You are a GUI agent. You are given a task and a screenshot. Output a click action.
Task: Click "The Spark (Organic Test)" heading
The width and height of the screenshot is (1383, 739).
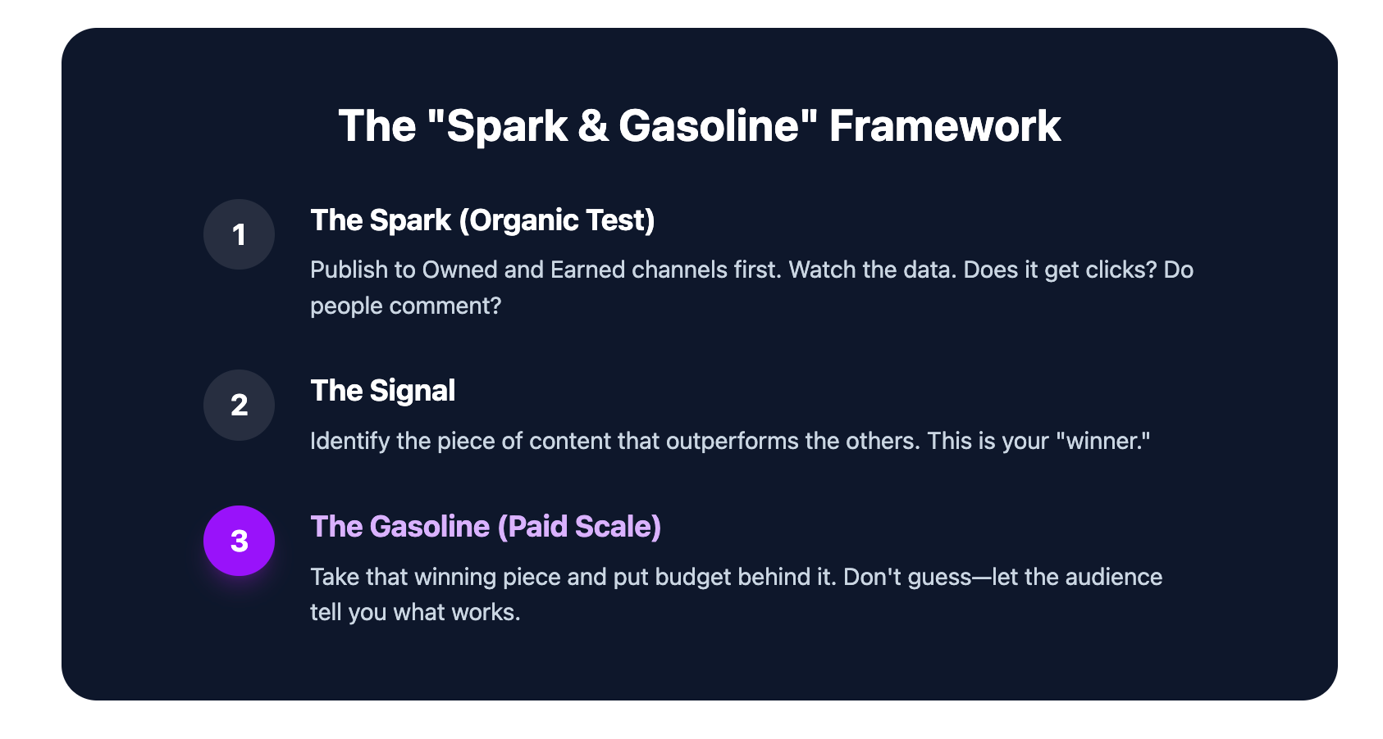point(482,220)
